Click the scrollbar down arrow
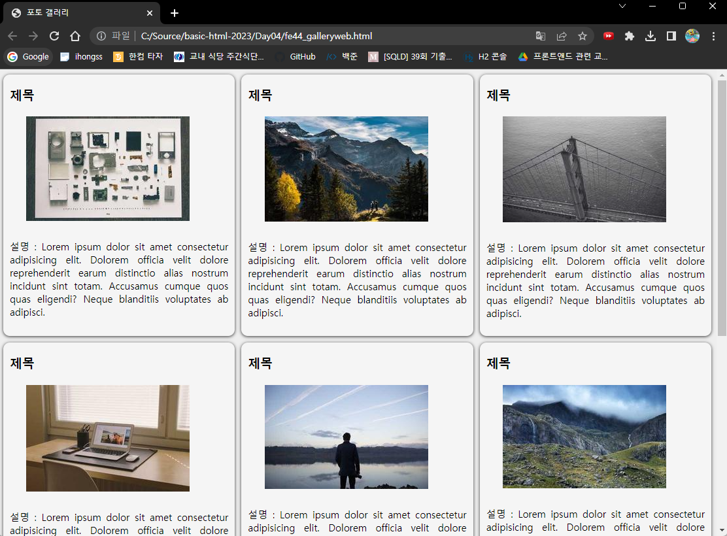The height and width of the screenshot is (536, 727). point(722,530)
